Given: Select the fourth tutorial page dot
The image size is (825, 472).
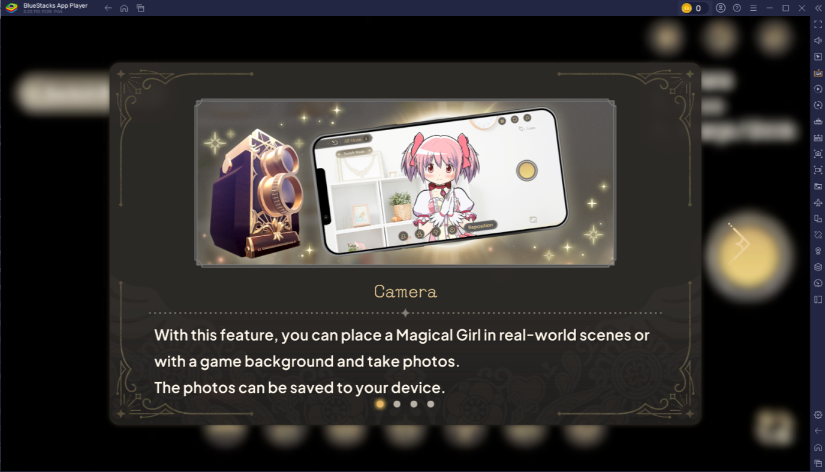Looking at the screenshot, I should point(430,404).
